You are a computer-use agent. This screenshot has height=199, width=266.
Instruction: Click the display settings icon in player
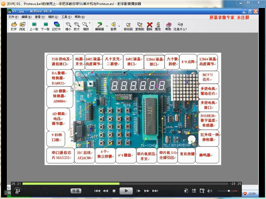pos(202,191)
